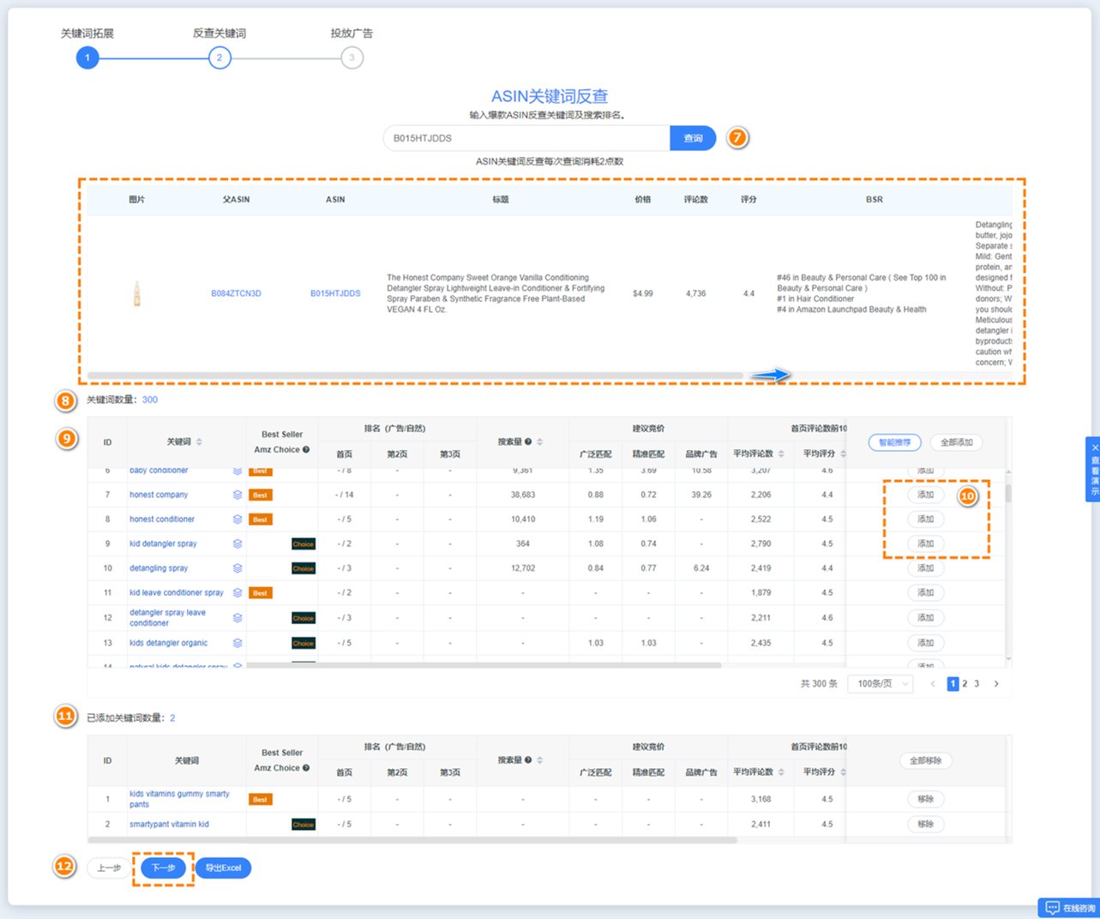
Task: Click the 查询 search button
Action: [693, 138]
